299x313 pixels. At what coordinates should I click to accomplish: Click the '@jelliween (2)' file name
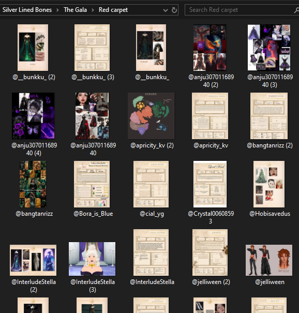[x=211, y=282]
